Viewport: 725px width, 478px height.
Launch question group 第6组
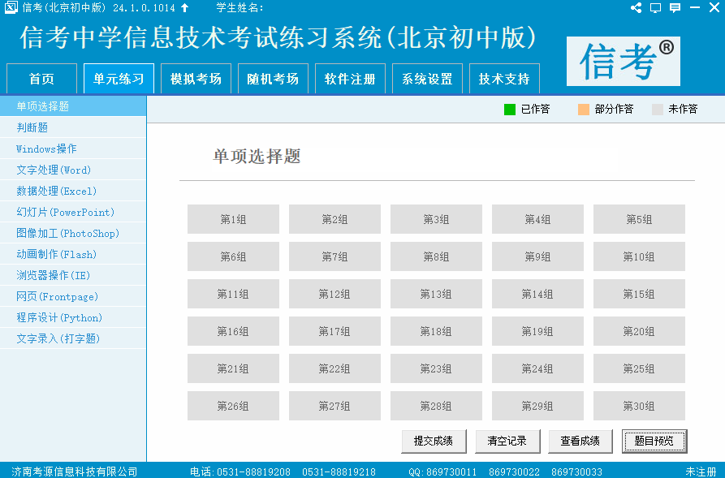[233, 256]
